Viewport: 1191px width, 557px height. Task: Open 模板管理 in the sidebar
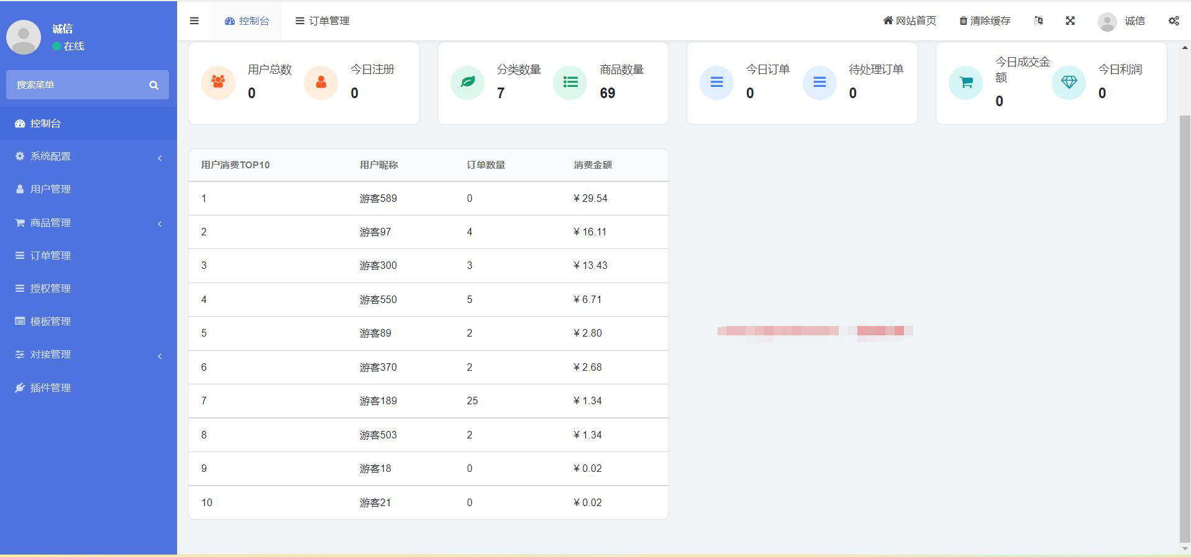click(x=88, y=321)
